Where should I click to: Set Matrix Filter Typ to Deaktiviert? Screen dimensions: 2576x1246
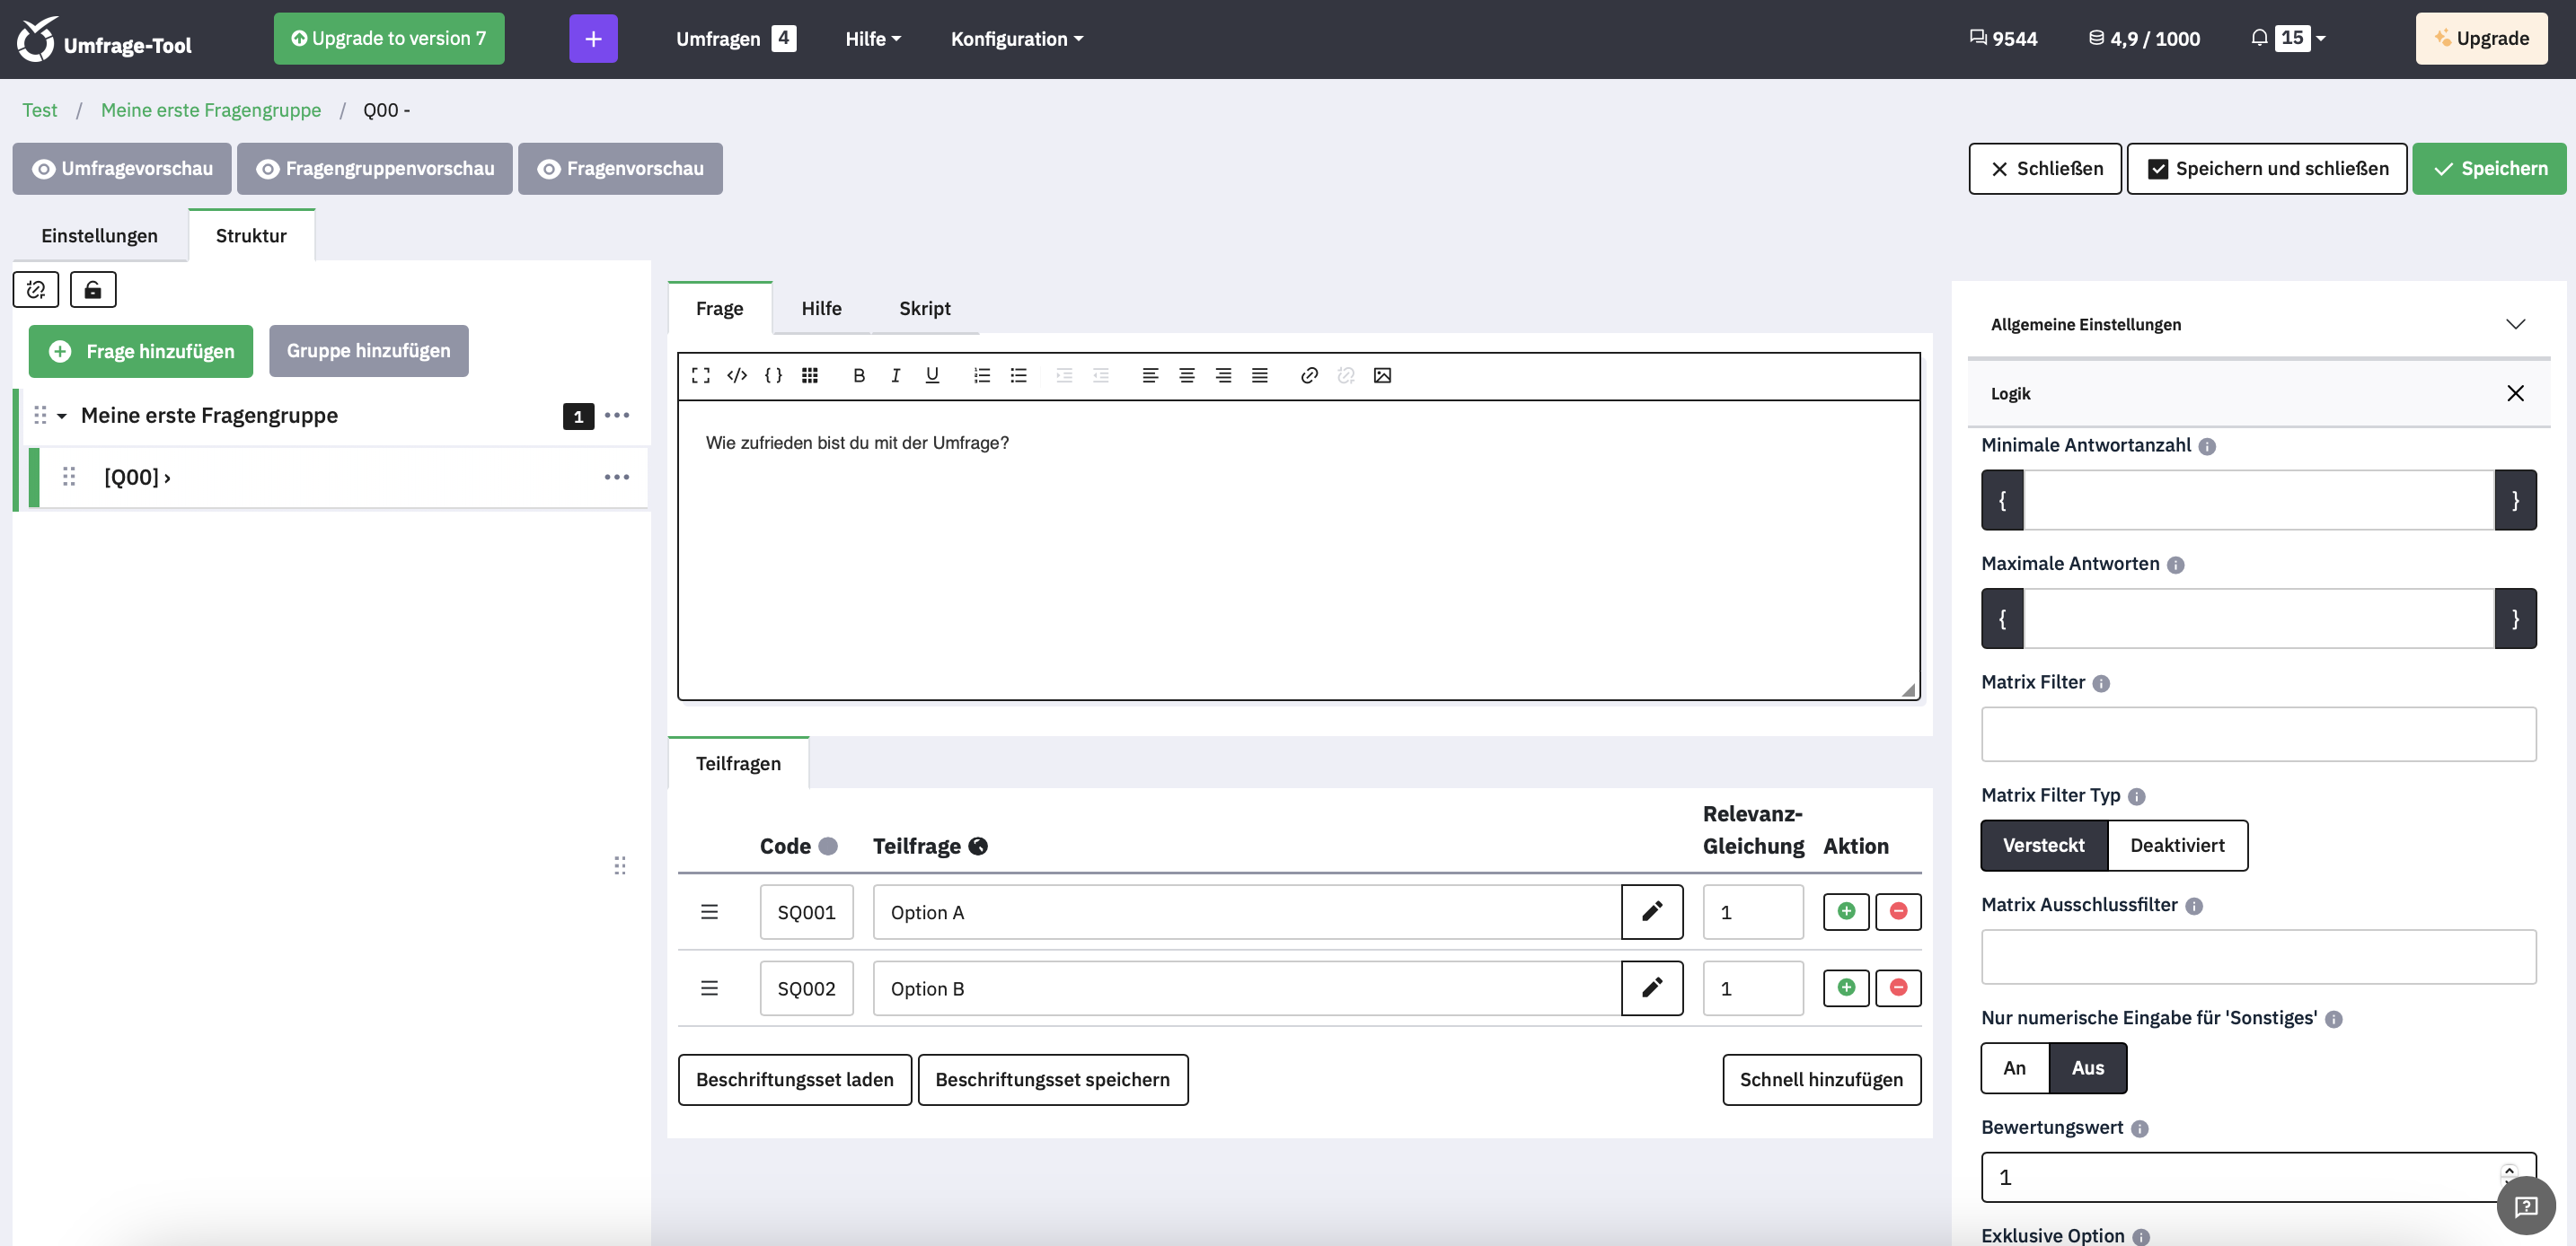click(2177, 846)
